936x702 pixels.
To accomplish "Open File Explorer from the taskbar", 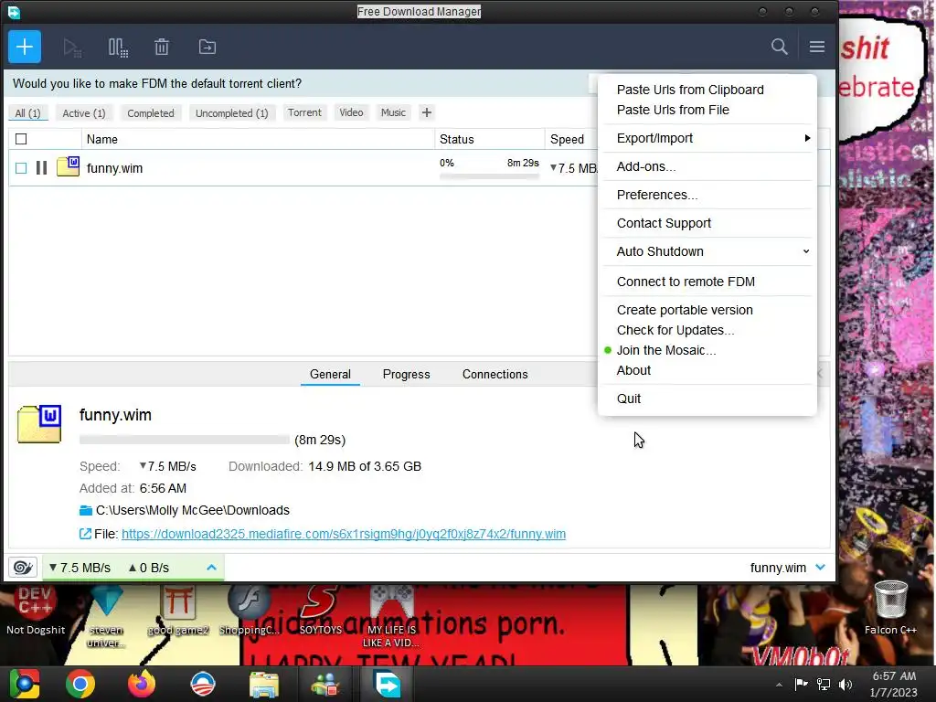I will pyautogui.click(x=264, y=684).
